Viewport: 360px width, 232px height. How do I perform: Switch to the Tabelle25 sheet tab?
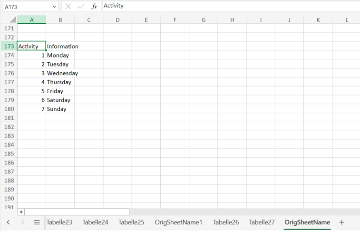pyautogui.click(x=131, y=222)
